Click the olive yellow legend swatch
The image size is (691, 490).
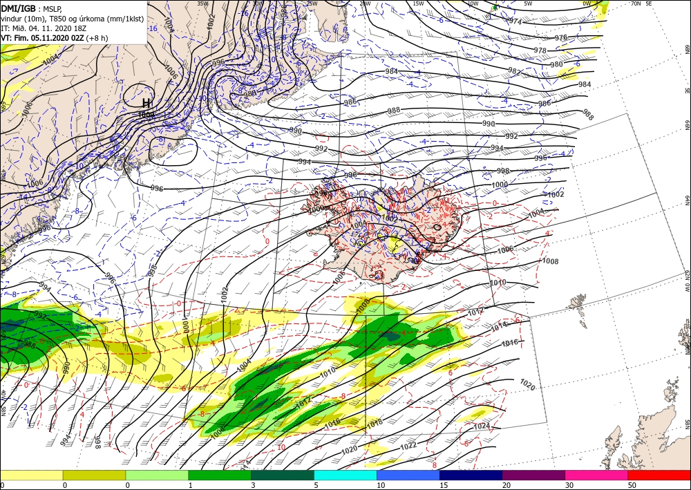click(94, 475)
